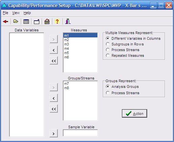Open the View menu
The width and height of the screenshot is (174, 142).
(16, 13)
